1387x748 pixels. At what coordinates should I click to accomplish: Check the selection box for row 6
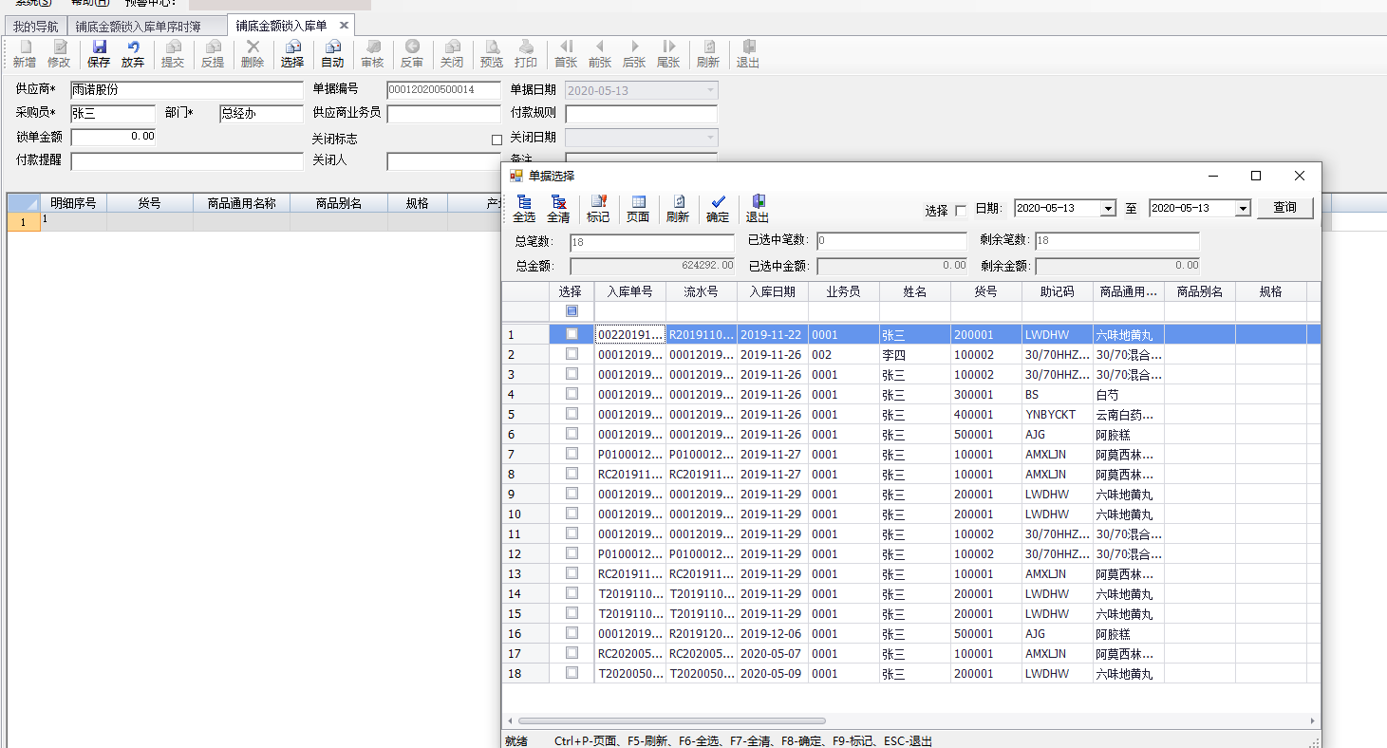click(x=572, y=434)
